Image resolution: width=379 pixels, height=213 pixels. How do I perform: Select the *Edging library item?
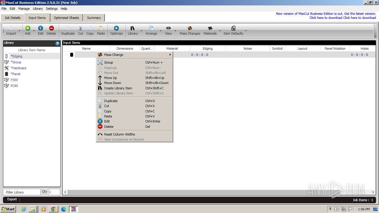tap(32, 56)
